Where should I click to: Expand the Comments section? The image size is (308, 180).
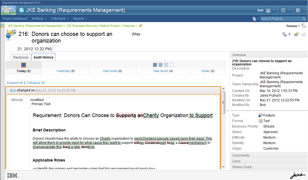[x=269, y=155]
